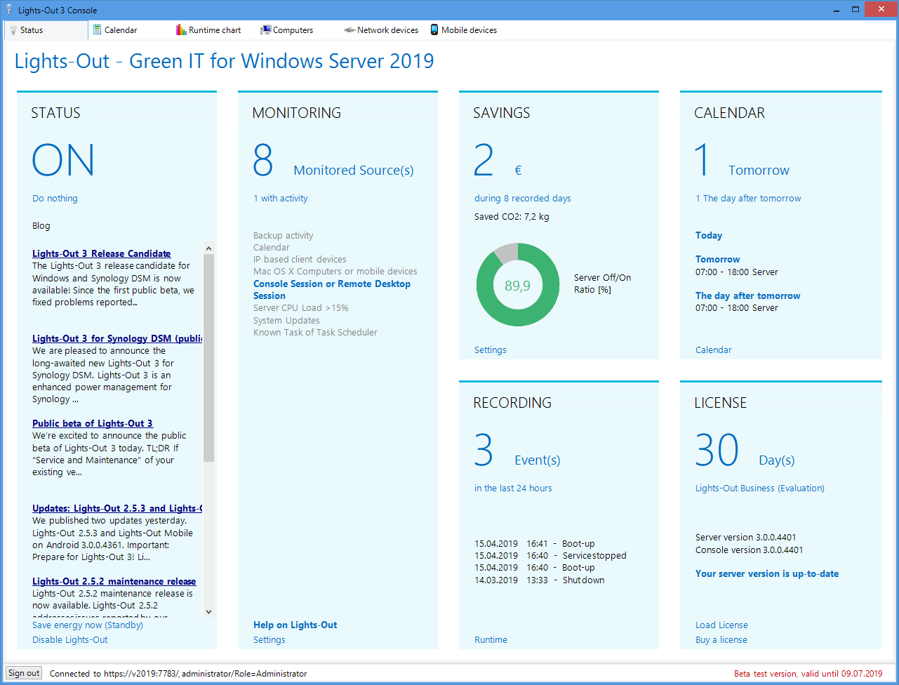Click the blog list scrollbar thumb
899x685 pixels.
(208, 358)
